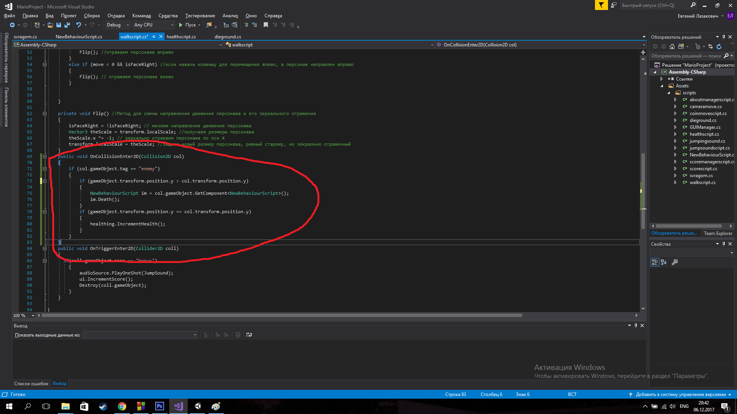Click the feedback notification flag icon
The height and width of the screenshot is (414, 737).
(601, 5)
